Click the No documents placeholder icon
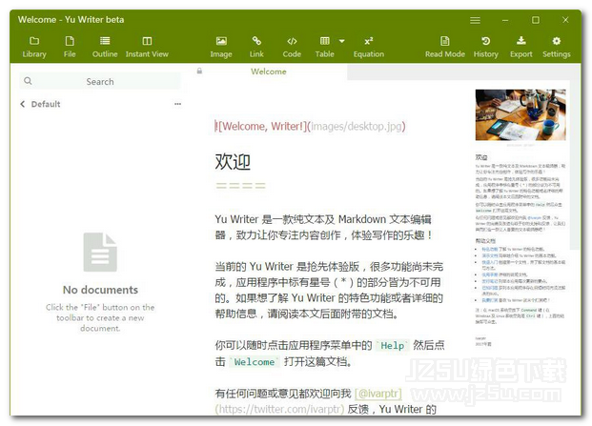Image resolution: width=592 pixels, height=426 pixels. point(100,252)
